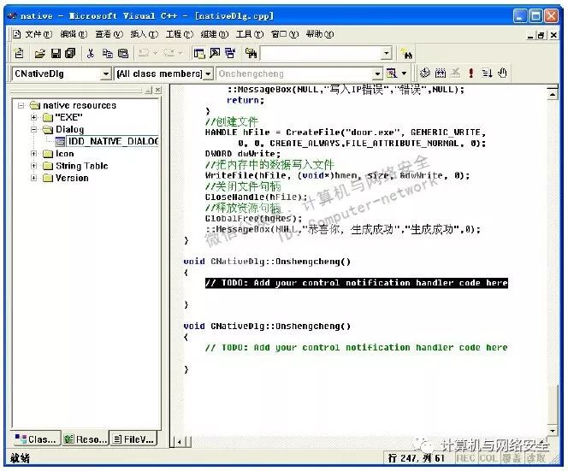
Task: Toggle the Workspace window icon
Action: coord(198,54)
